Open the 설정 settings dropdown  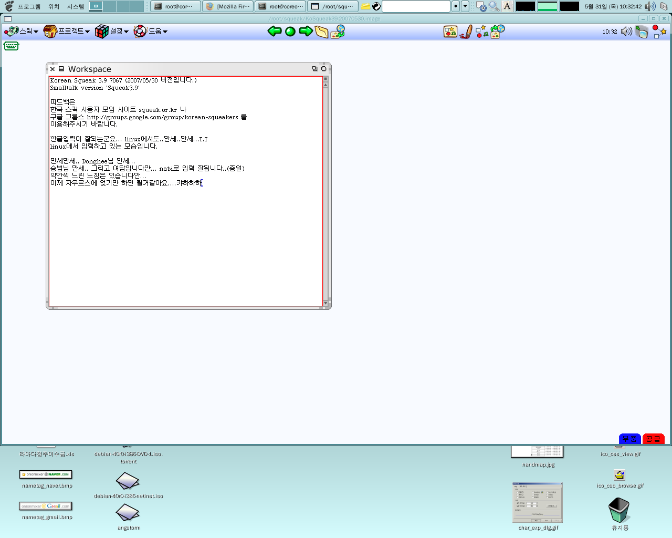coord(112,32)
